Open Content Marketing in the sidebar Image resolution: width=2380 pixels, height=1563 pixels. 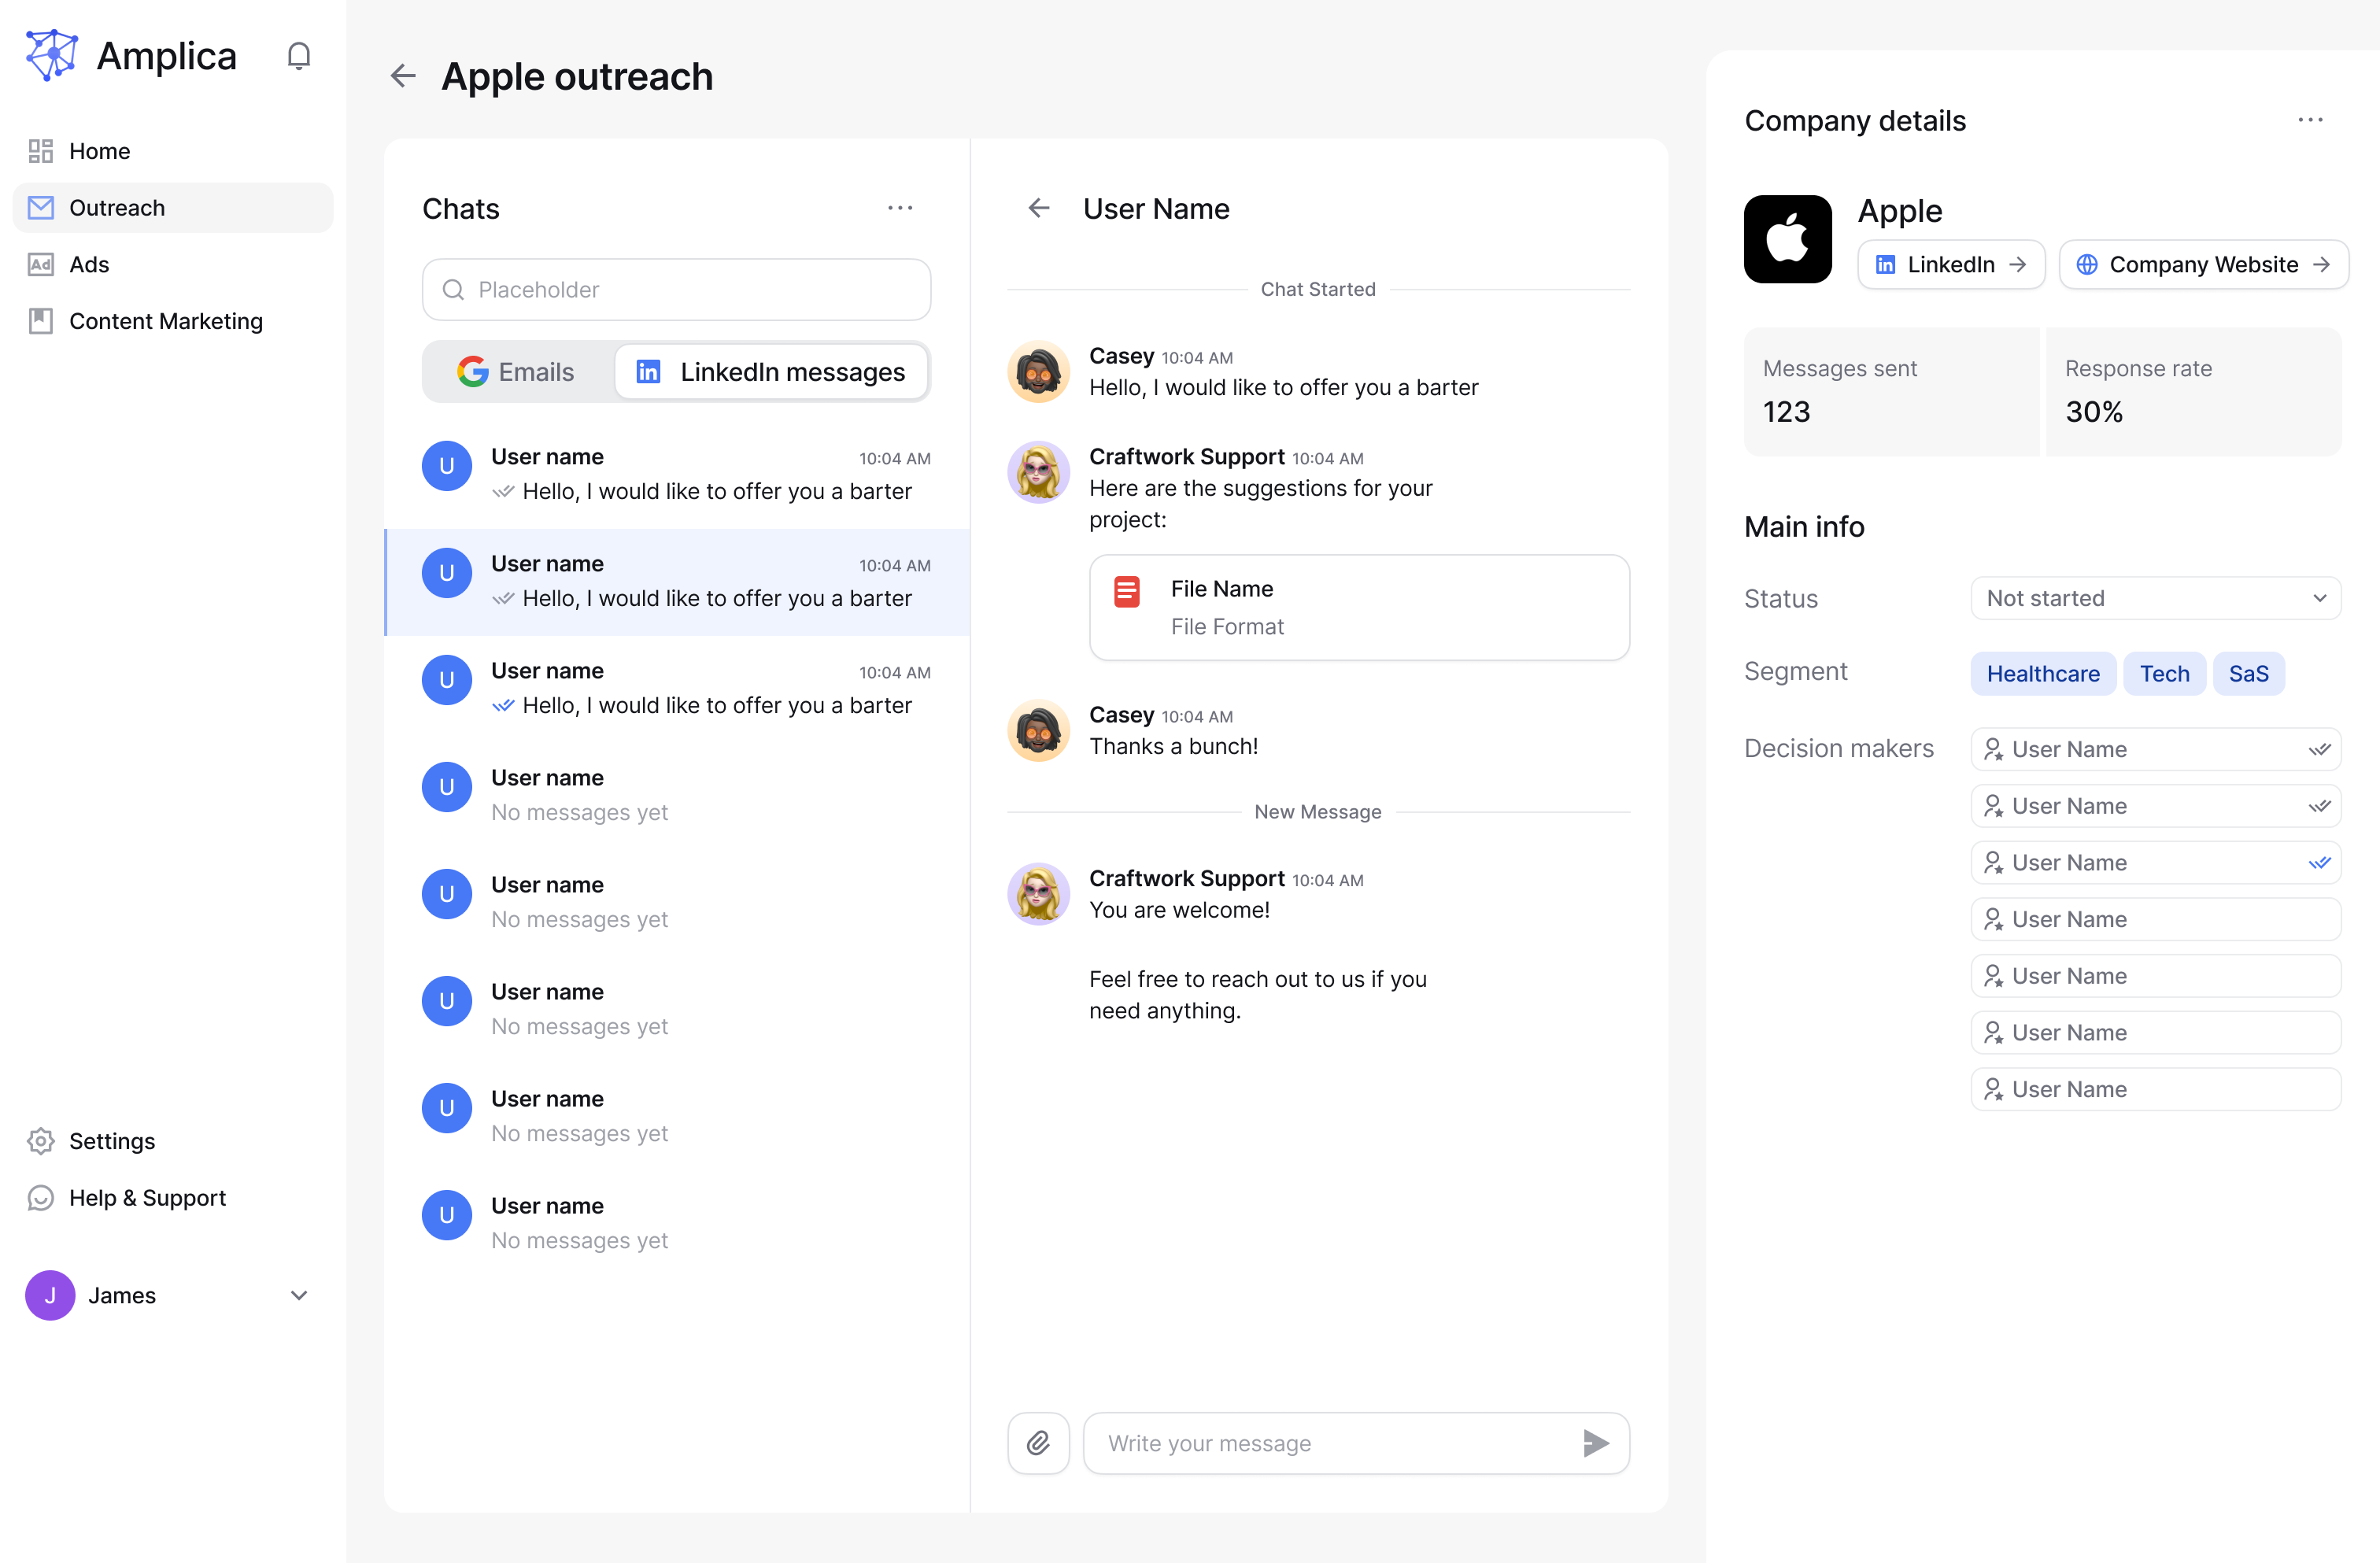[x=165, y=321]
